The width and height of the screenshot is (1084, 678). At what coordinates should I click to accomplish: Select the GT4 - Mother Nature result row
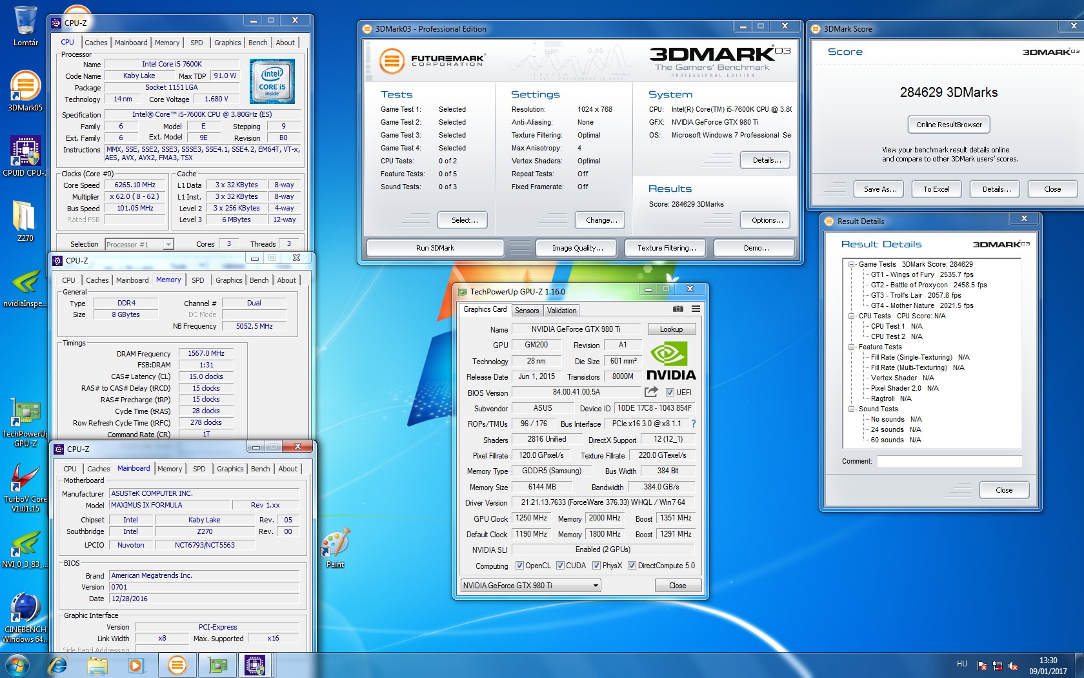(922, 305)
